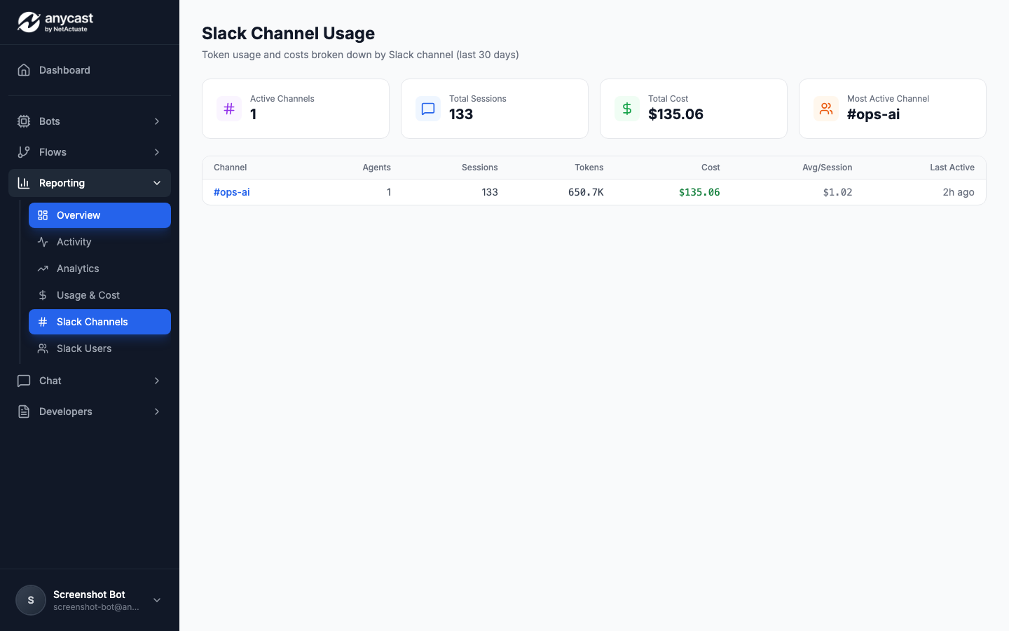The image size is (1009, 631).
Task: Open the Overview report
Action: (x=99, y=215)
